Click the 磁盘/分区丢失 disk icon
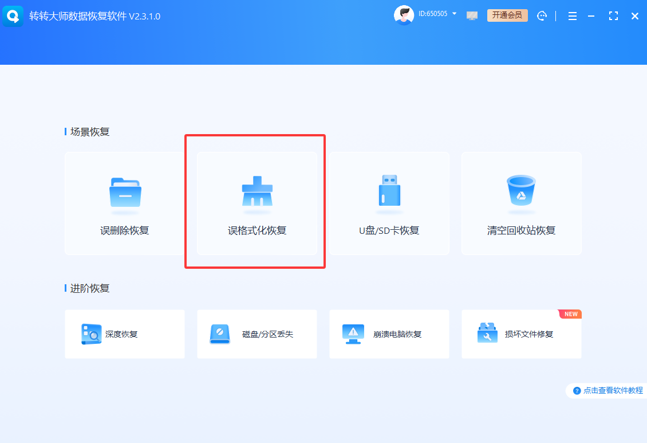Image resolution: width=647 pixels, height=443 pixels. tap(220, 334)
